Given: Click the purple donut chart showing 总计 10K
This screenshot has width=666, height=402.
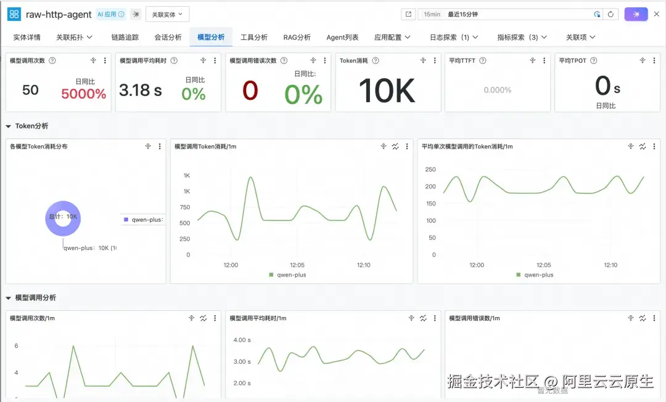Looking at the screenshot, I should [x=63, y=219].
